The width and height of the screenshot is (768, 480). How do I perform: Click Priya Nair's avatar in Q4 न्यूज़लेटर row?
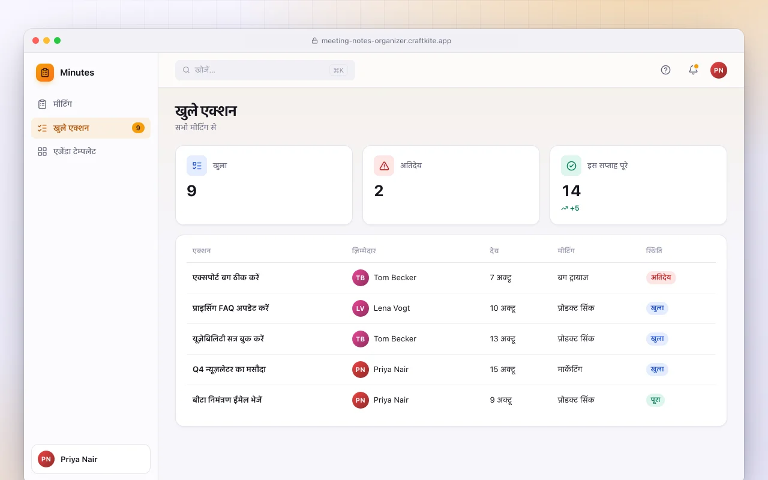coord(361,370)
